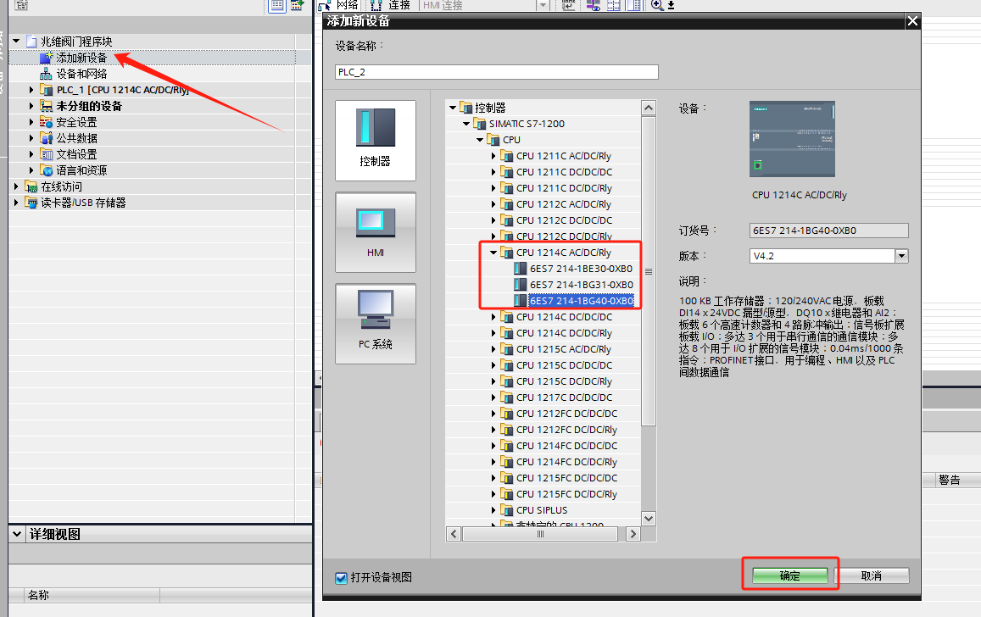This screenshot has height=617, width=981.
Task: Expand the 安全设置 tree node
Action: point(31,122)
